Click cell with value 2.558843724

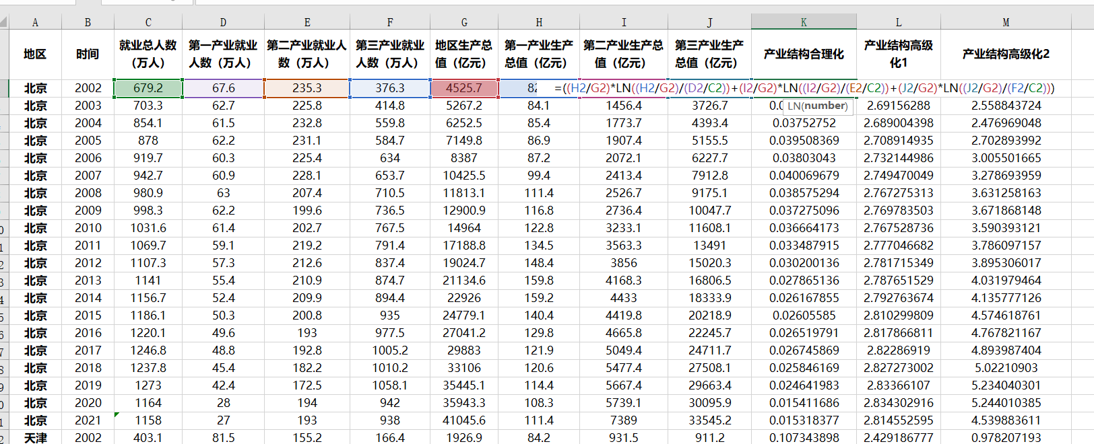[x=1006, y=106]
